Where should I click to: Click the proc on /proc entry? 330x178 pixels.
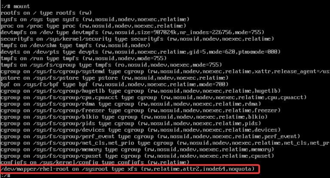pos(93,26)
